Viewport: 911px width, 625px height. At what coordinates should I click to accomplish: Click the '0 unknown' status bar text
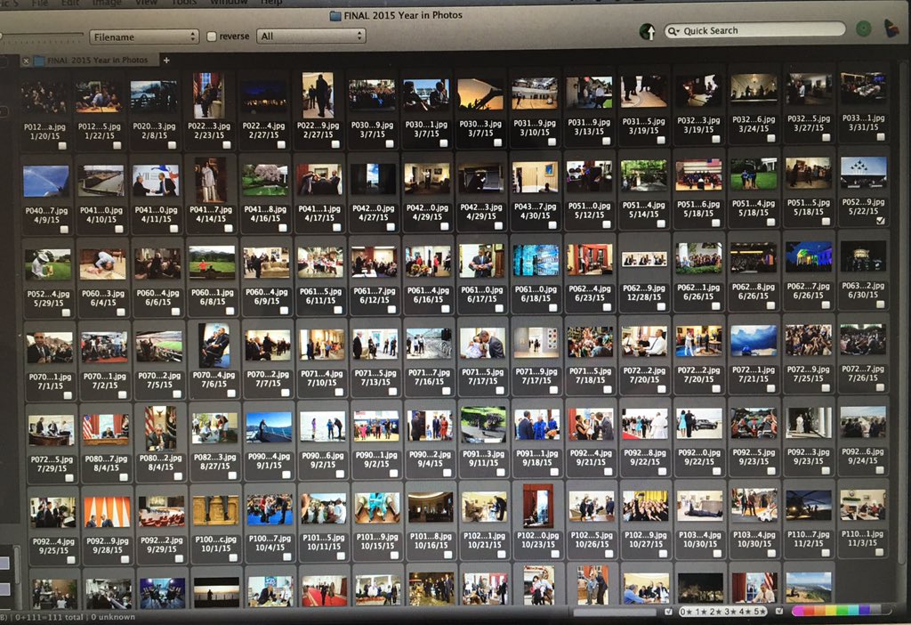tap(113, 617)
